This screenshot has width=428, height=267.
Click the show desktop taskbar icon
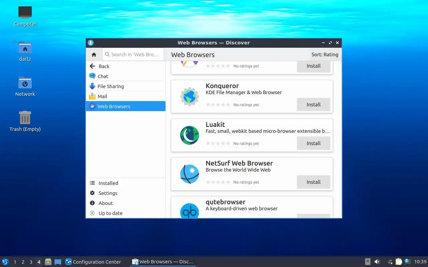(x=58, y=262)
